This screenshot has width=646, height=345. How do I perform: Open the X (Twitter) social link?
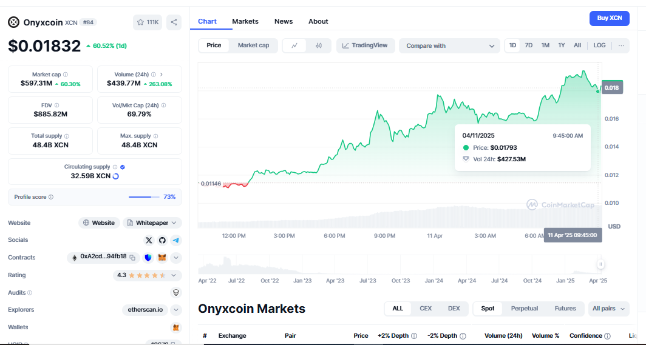click(x=149, y=240)
